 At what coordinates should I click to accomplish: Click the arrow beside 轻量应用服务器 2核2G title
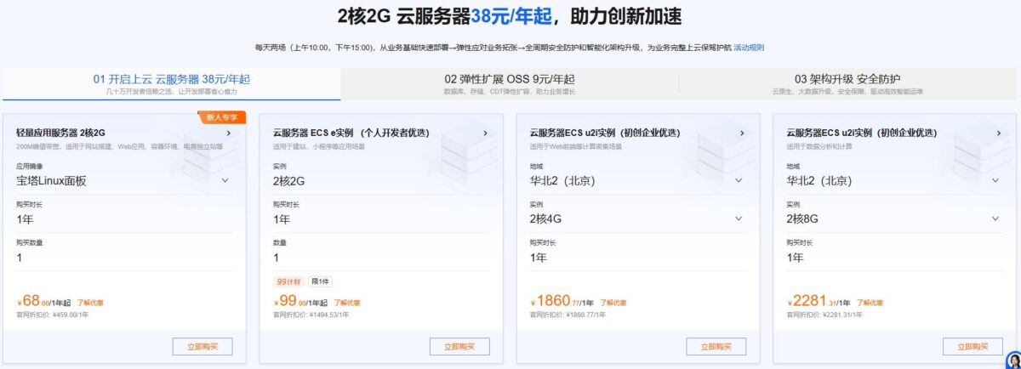tap(228, 133)
